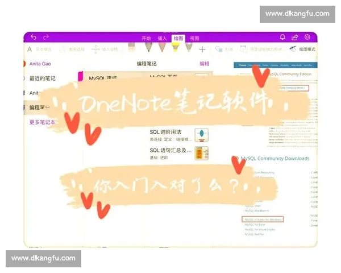Screen dimensions: 341x273
Task: Open settings gear in OneNote
Action: click(307, 37)
